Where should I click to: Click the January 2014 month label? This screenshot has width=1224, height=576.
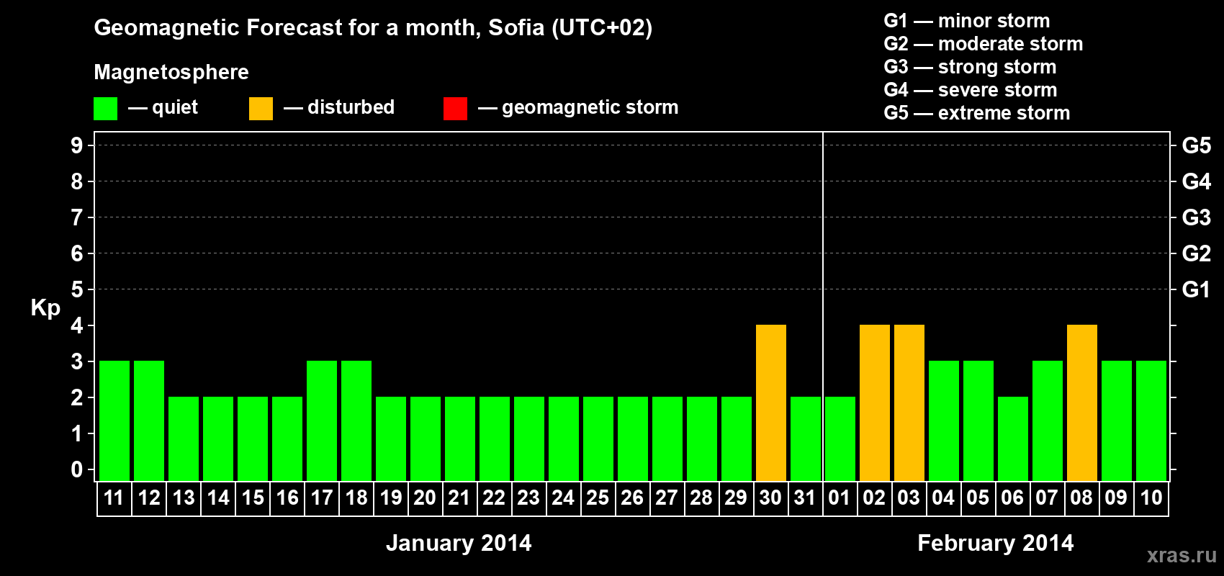[x=459, y=543]
